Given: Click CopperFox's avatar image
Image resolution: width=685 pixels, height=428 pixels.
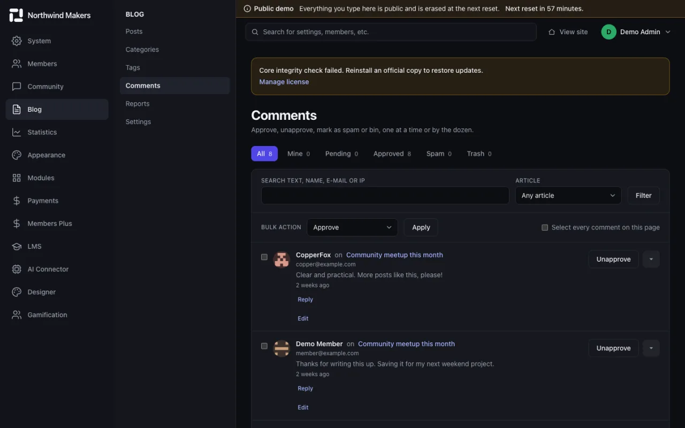Looking at the screenshot, I should [x=281, y=259].
